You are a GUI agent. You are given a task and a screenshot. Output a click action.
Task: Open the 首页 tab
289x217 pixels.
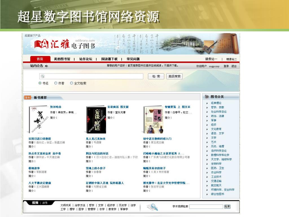(x=40, y=59)
